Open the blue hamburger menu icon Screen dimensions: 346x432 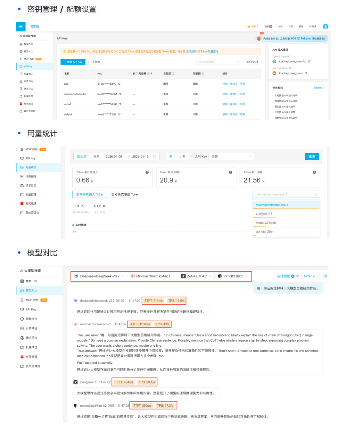click(x=21, y=26)
